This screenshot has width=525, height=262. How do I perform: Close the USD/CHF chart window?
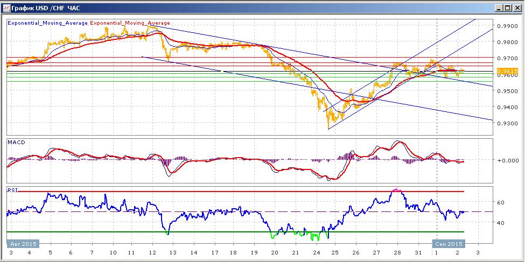[516, 8]
